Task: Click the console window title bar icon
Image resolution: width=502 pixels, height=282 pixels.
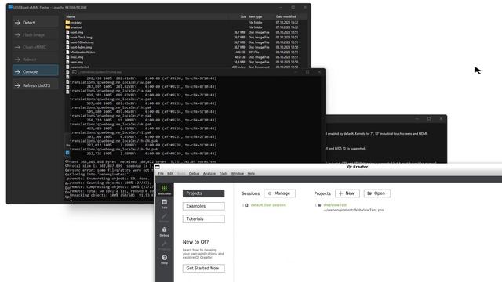Action: point(74,72)
